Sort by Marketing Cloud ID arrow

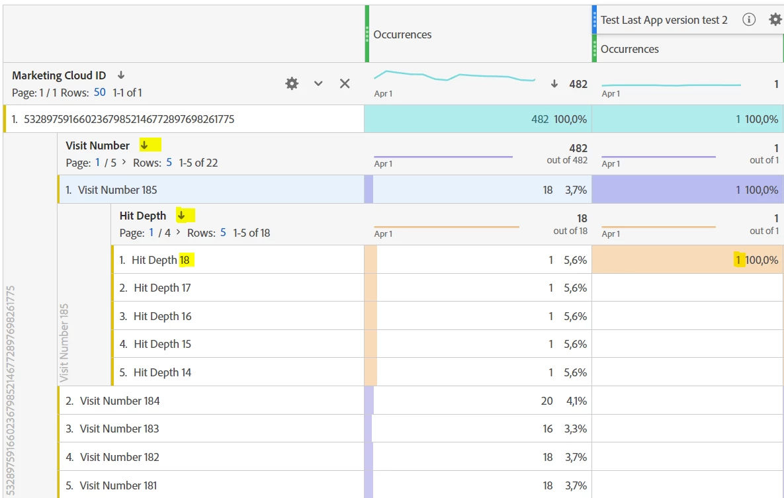point(121,75)
